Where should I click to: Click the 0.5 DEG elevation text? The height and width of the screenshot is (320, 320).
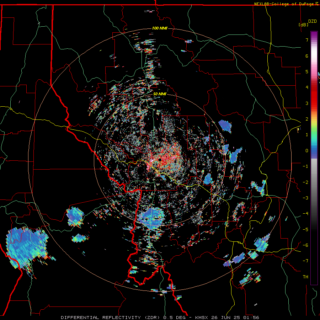(x=175, y=318)
